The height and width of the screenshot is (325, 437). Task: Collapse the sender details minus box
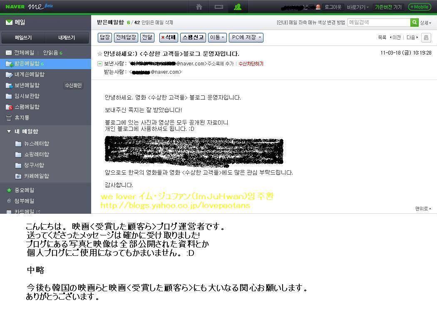pos(99,64)
